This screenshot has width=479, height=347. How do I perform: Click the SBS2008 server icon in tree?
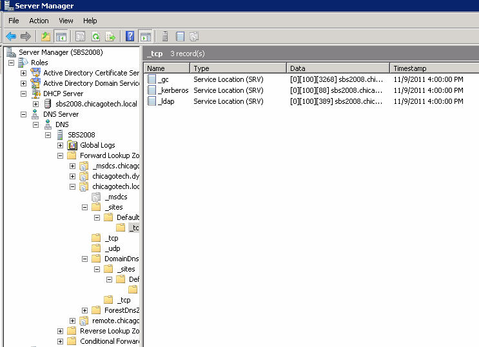pos(60,135)
